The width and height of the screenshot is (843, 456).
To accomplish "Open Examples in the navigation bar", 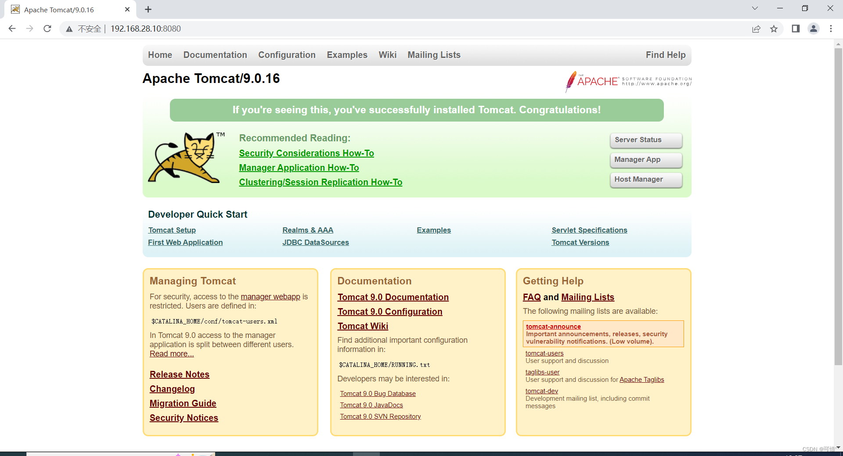I will pyautogui.click(x=347, y=55).
